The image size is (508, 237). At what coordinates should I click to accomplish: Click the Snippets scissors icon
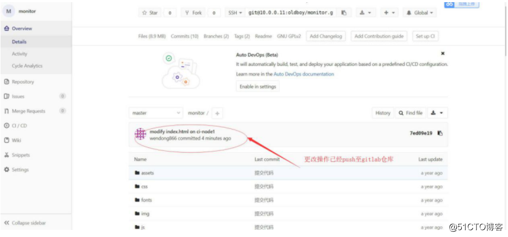click(x=7, y=155)
